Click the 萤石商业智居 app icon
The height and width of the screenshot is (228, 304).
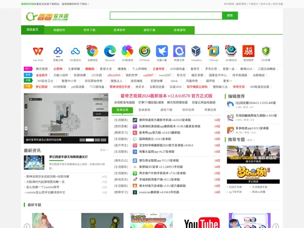(135, 160)
